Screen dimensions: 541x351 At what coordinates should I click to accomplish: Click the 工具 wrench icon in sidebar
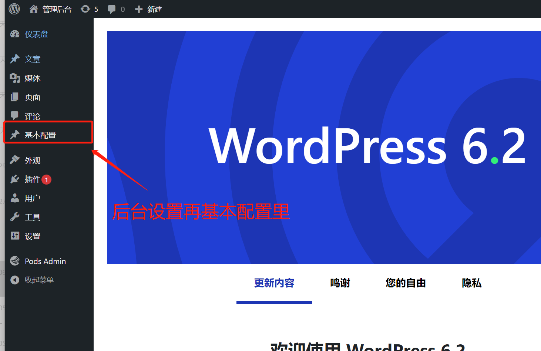(x=15, y=217)
